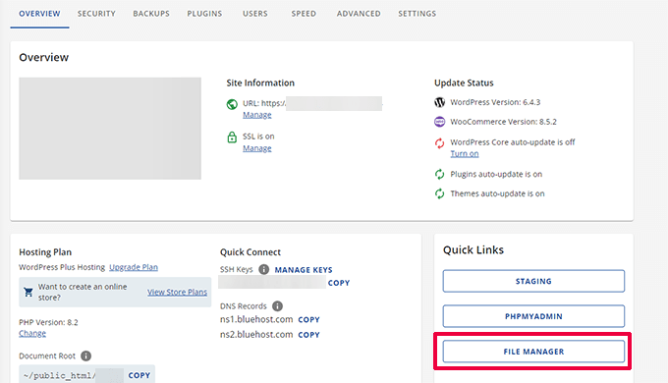Click the Plugins auto-update refresh icon
Viewport: 668px width, 383px height.
point(439,174)
